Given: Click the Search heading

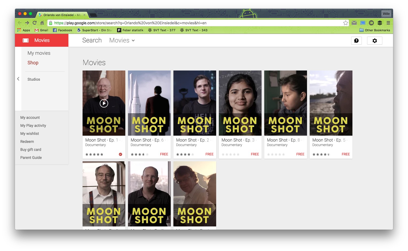Looking at the screenshot, I should point(92,40).
